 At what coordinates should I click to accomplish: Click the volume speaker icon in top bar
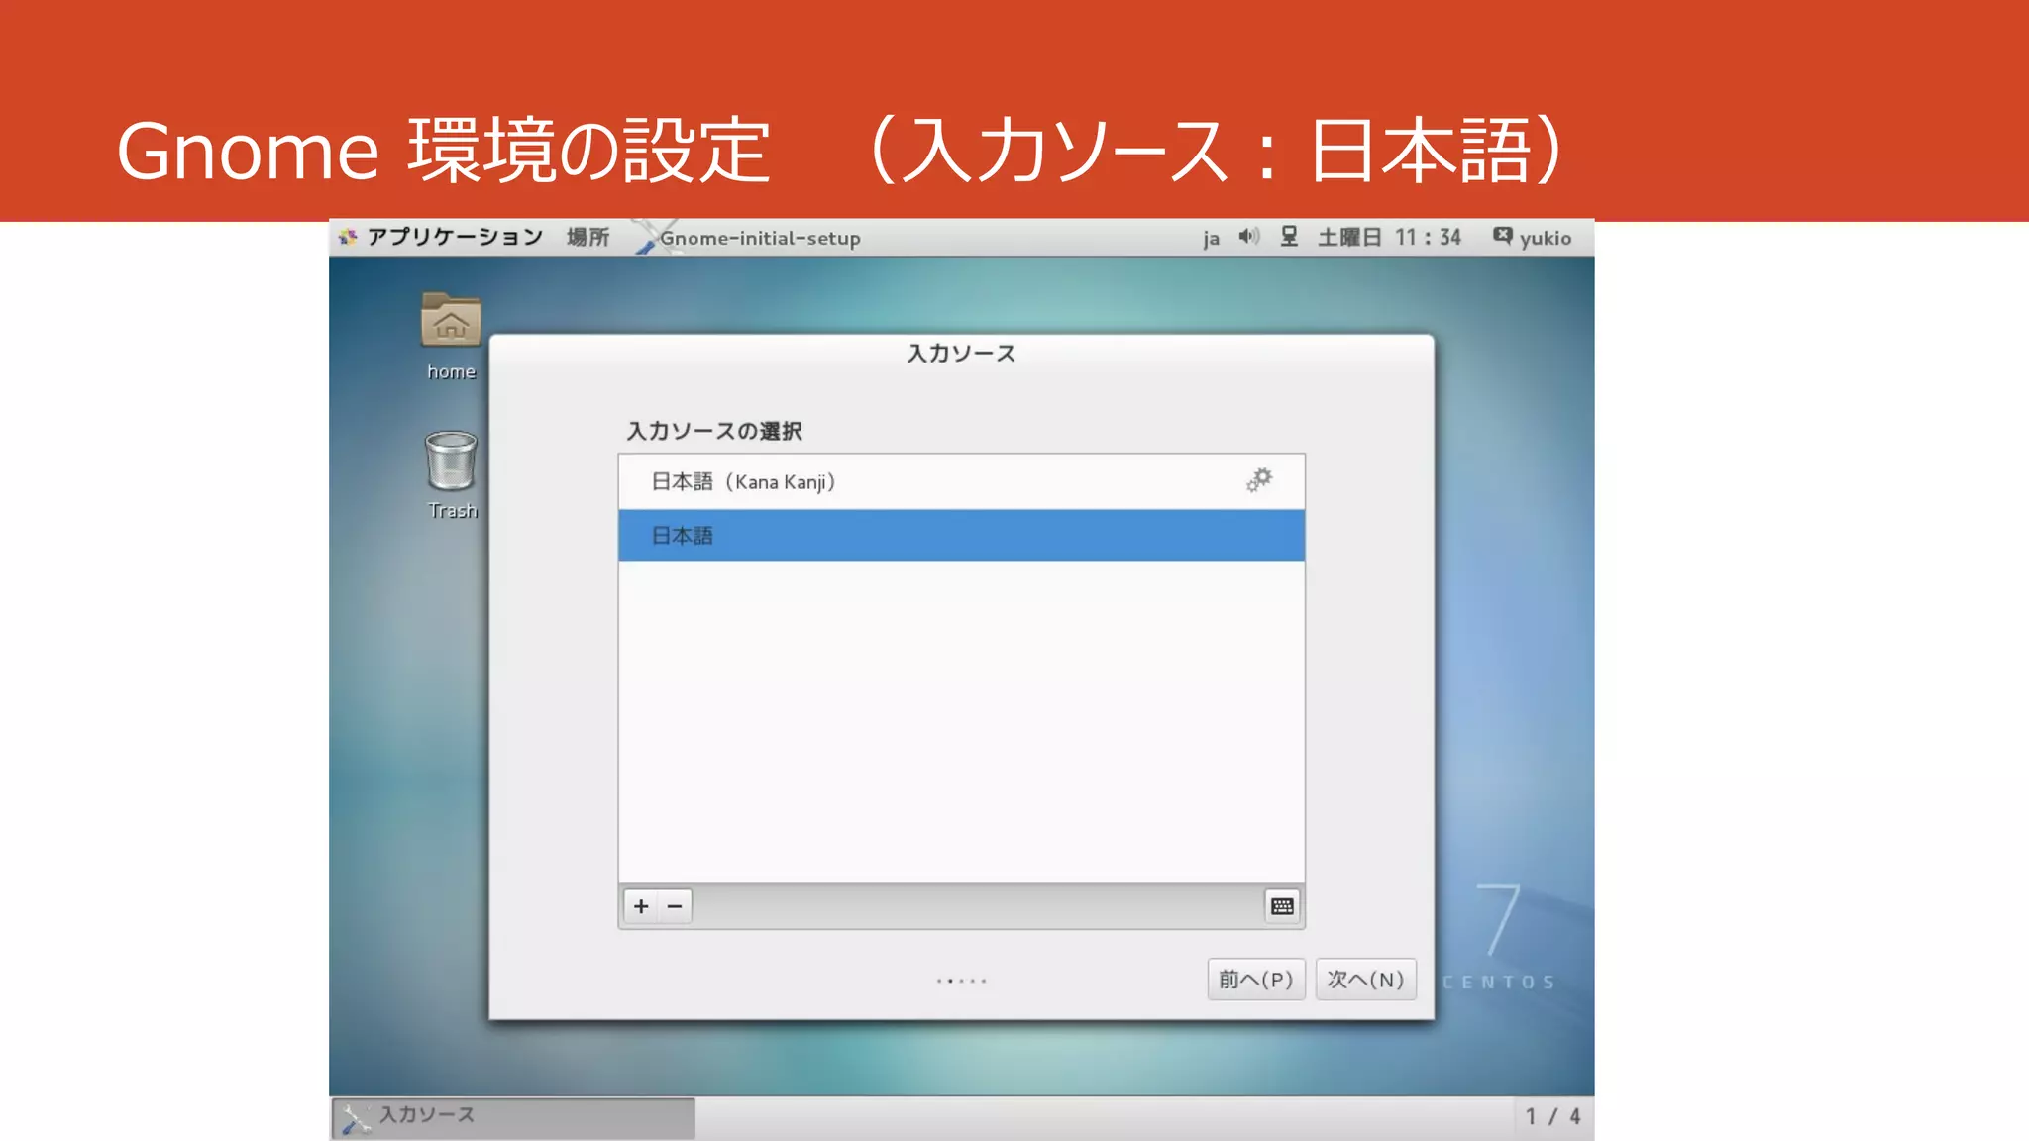1248,237
